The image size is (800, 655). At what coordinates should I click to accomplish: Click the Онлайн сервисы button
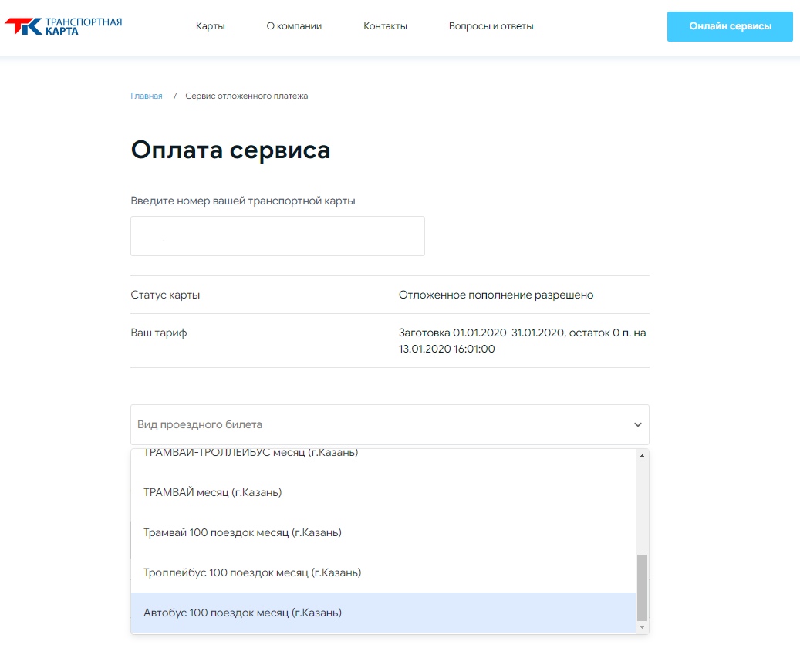tap(730, 26)
